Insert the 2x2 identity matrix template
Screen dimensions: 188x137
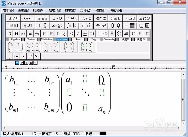69,47
